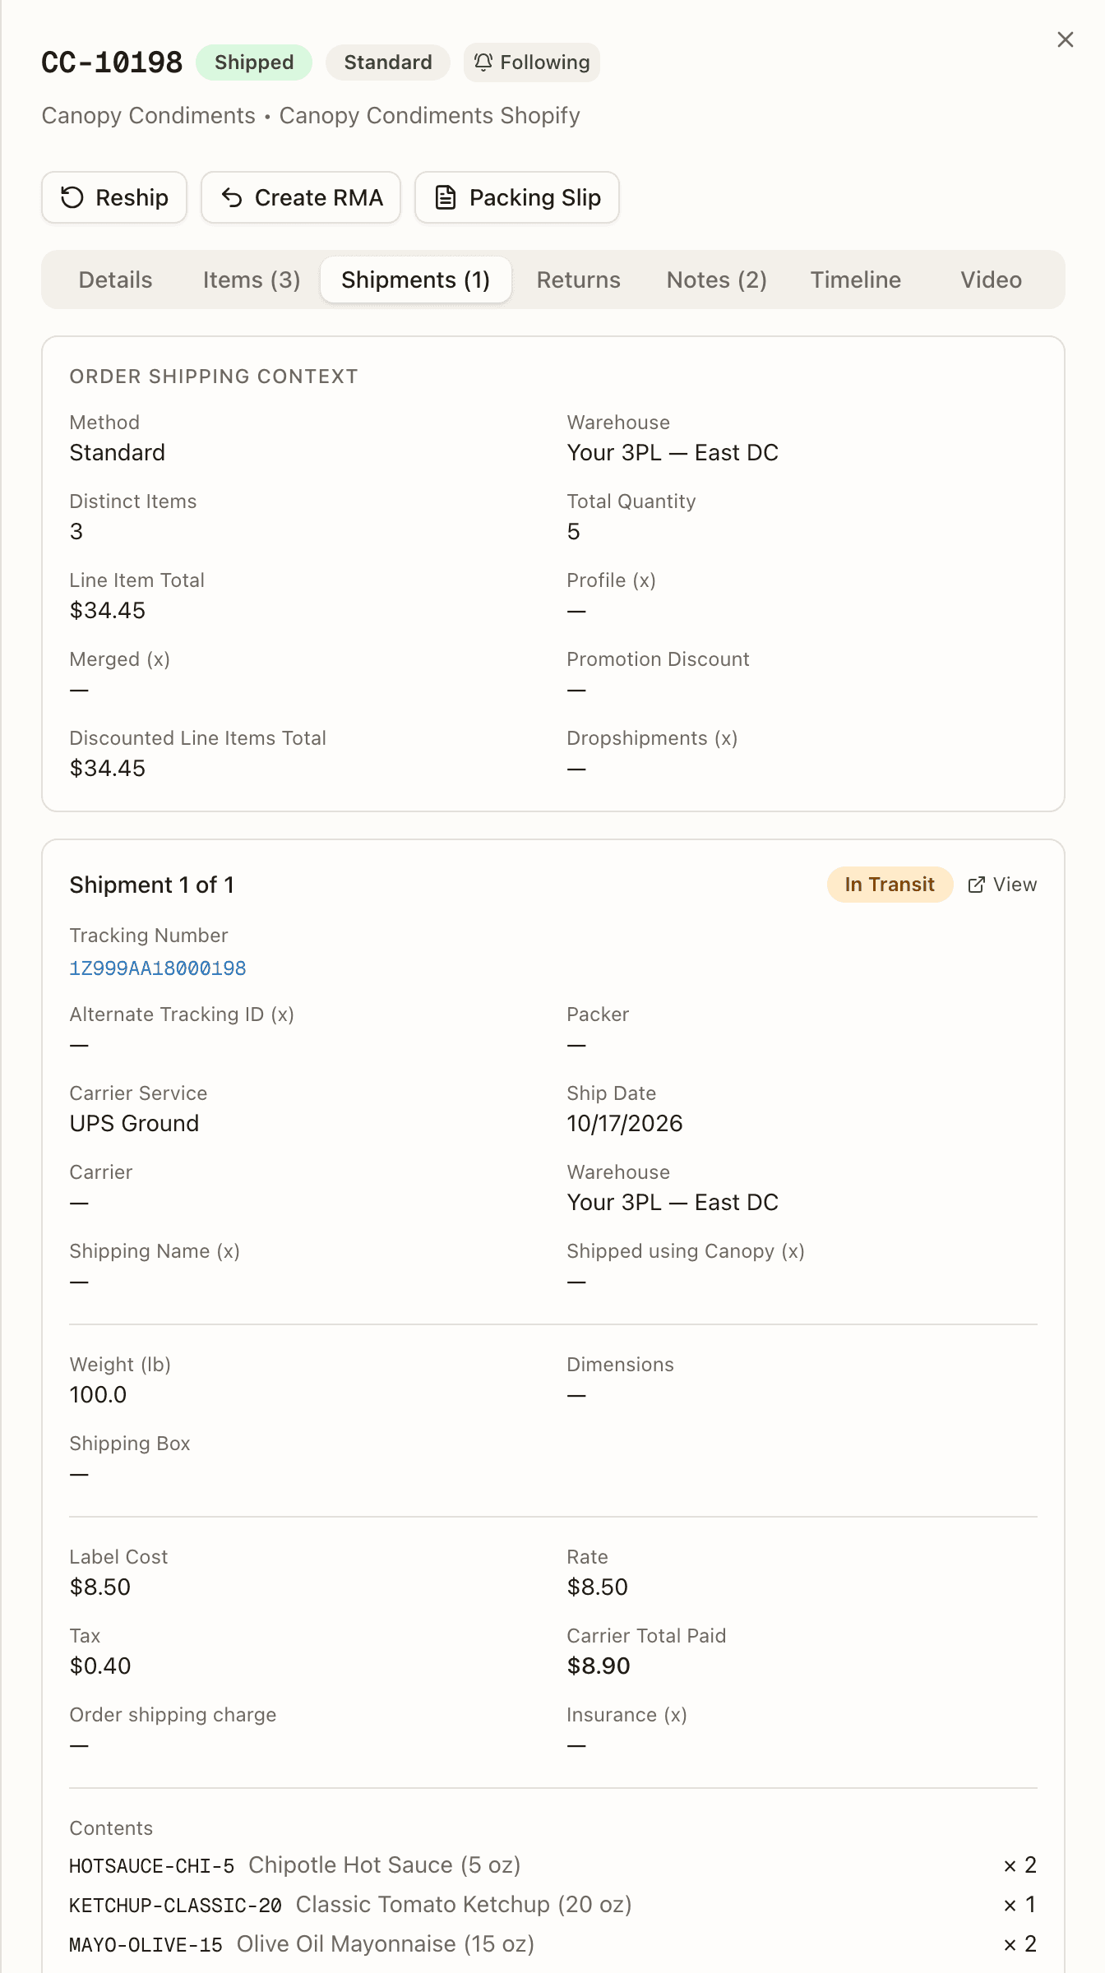Click the MAYO-OLIVE-15 content row
The height and width of the screenshot is (1973, 1105).
tap(552, 1944)
